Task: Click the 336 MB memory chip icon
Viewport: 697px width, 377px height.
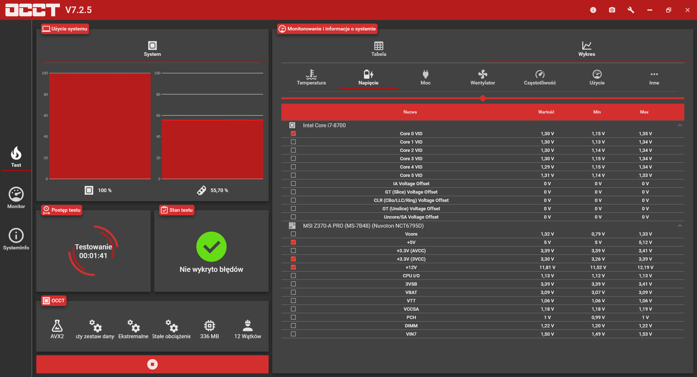Action: pyautogui.click(x=209, y=326)
